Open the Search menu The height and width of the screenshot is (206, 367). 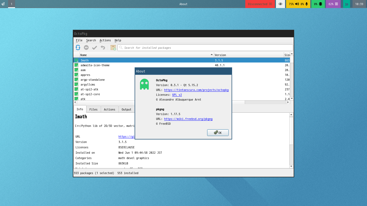pyautogui.click(x=91, y=40)
